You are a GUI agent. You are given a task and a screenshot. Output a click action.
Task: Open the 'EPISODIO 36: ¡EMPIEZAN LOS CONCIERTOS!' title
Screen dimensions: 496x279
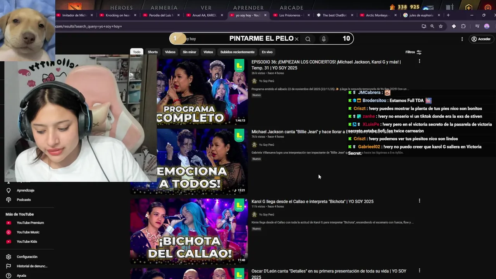326,65
